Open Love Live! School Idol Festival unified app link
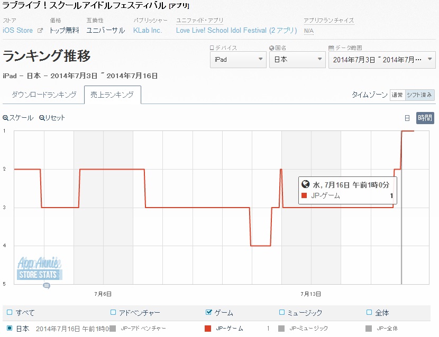Screen dimensions: 439x337 (x=236, y=31)
